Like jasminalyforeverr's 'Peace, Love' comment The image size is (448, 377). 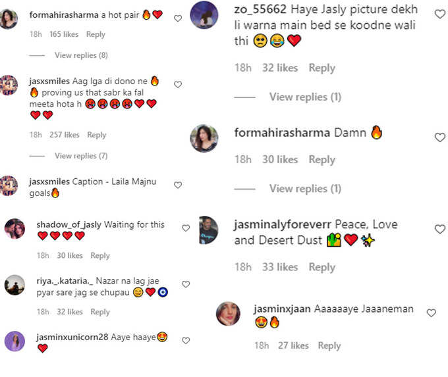pyautogui.click(x=439, y=229)
